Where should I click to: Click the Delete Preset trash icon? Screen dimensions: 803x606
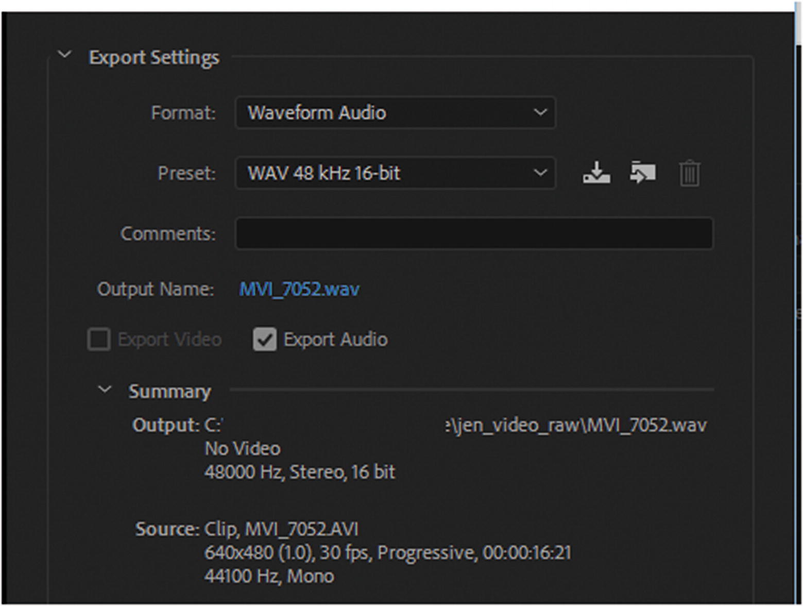(x=689, y=173)
